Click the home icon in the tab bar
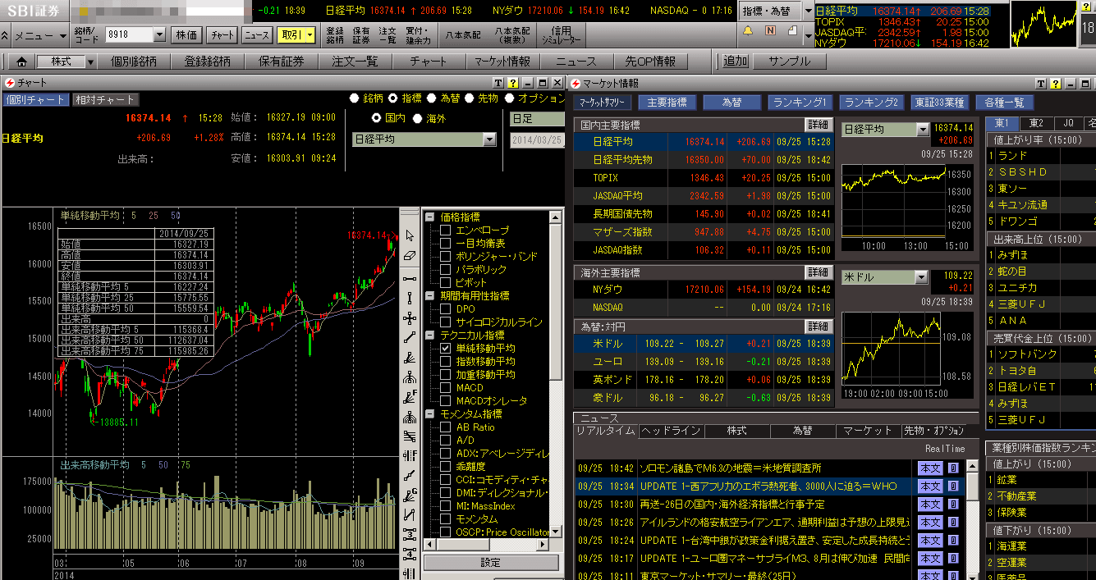Screen dimensions: 1096x580 [22, 62]
